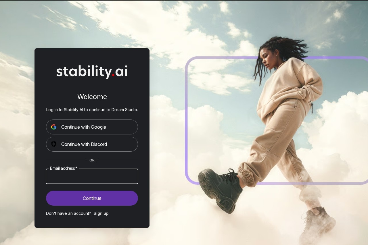Click the Discord shield icon
This screenshot has width=368, height=245.
[54, 144]
